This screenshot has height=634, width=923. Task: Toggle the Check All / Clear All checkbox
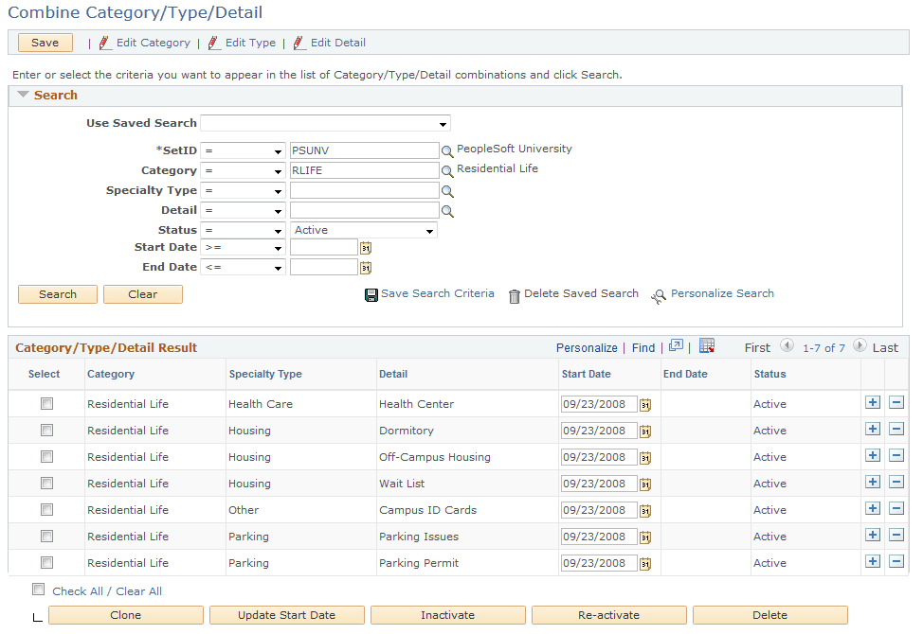pyautogui.click(x=38, y=589)
